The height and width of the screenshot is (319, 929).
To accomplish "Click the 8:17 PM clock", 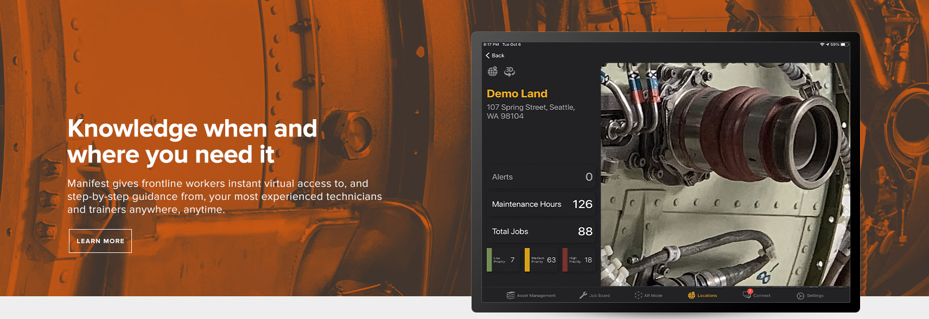I will [x=491, y=44].
